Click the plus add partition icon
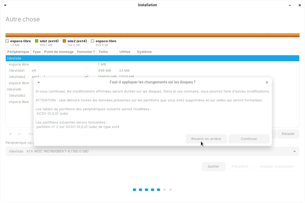This screenshot has height=203, width=305. pos(10,134)
